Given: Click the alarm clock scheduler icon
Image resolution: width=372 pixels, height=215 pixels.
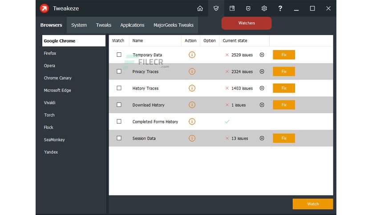Looking at the screenshot, I should tap(248, 8).
